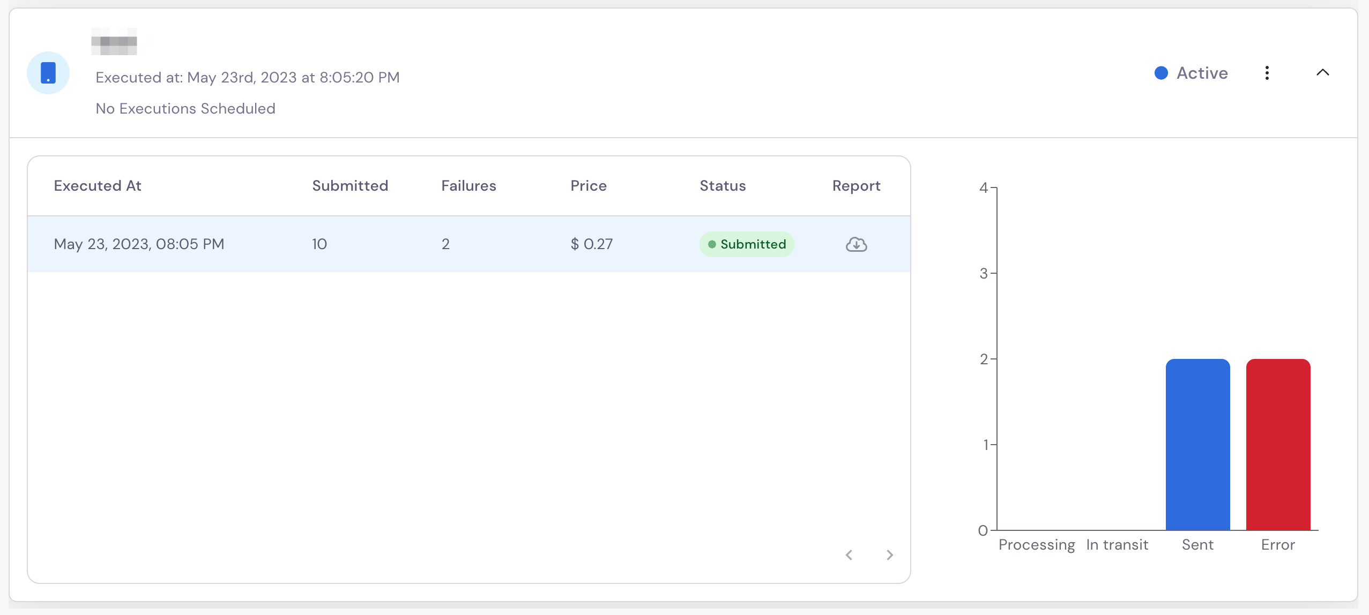The height and width of the screenshot is (615, 1369).
Task: Click the Executed At column header
Action: (x=98, y=186)
